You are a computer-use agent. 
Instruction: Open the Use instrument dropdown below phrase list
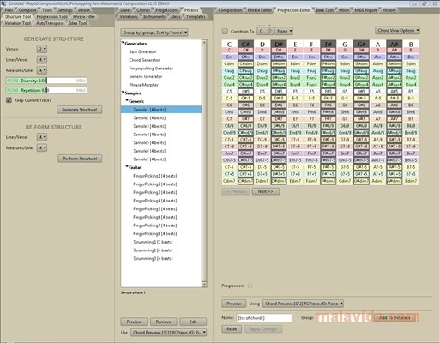coord(169,333)
